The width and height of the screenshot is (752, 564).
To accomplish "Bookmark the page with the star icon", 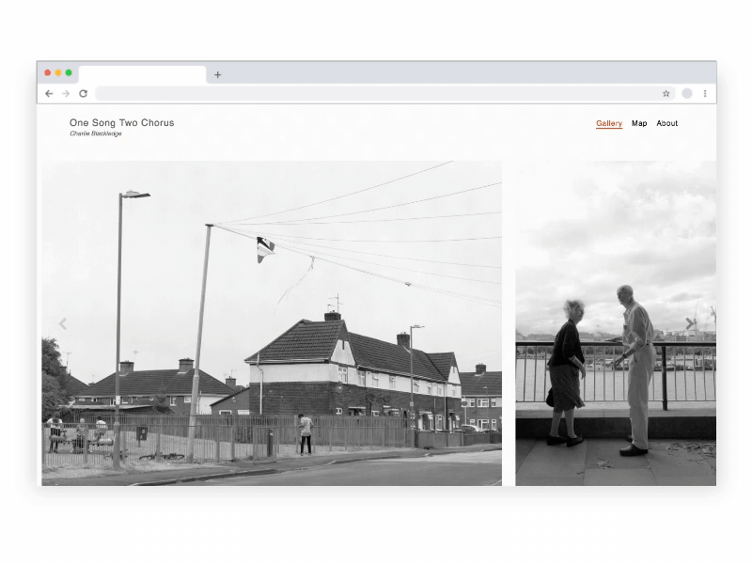I will click(x=666, y=94).
